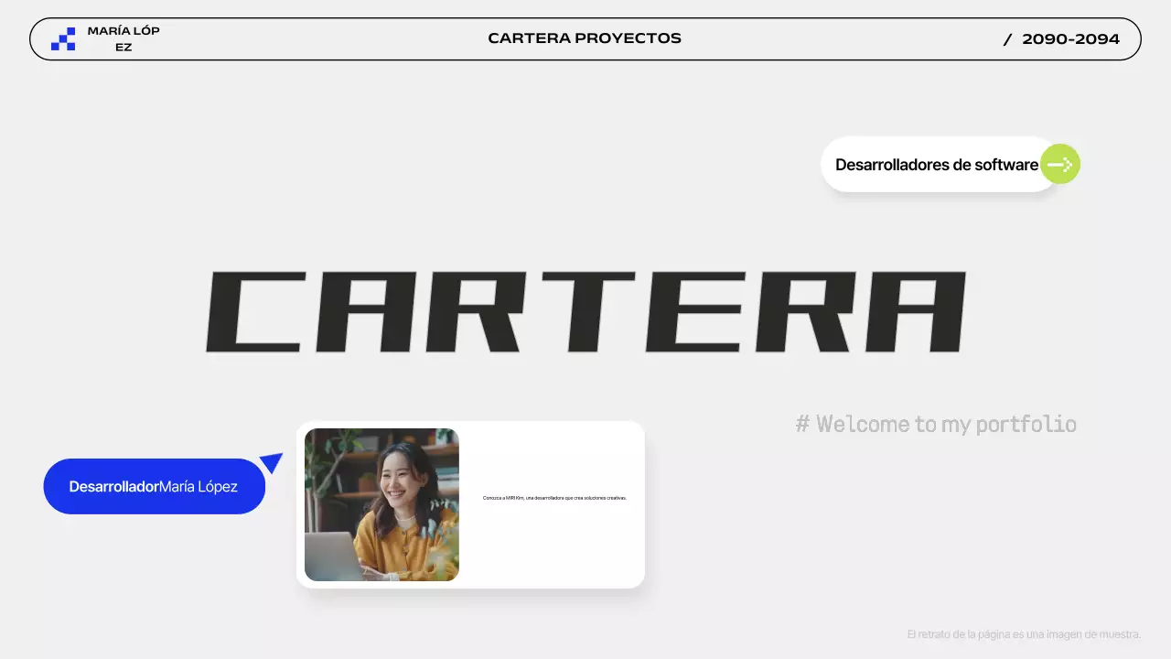
Task: Select CARTERA PROYECTOS in the header
Action: coord(585,38)
